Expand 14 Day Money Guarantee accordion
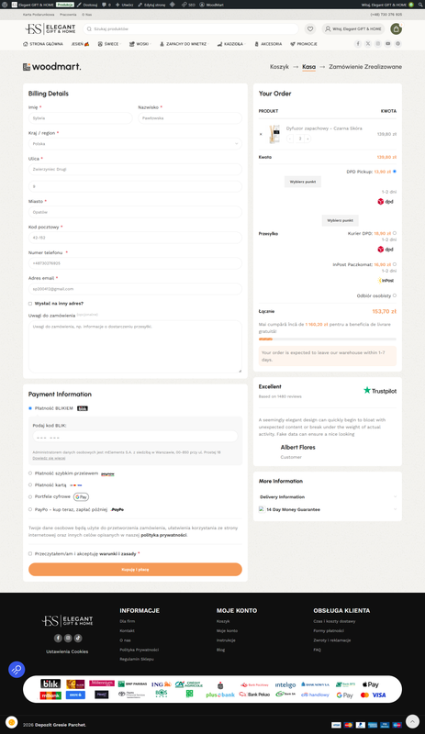The width and height of the screenshot is (425, 734). tap(328, 509)
